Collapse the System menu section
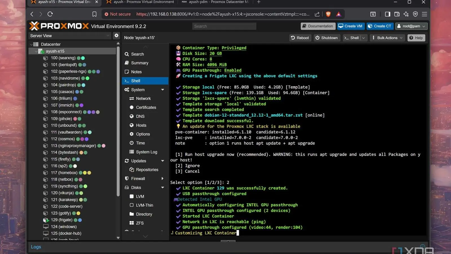The height and width of the screenshot is (254, 451). (163, 90)
